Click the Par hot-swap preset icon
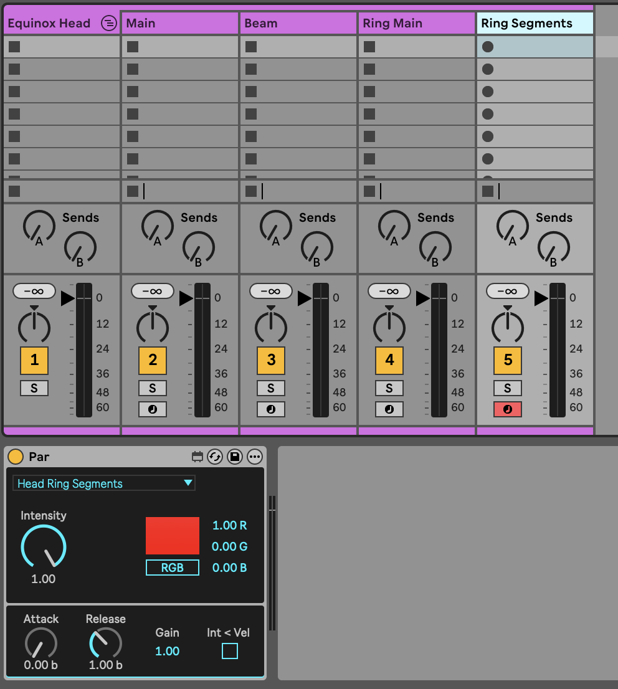 215,457
